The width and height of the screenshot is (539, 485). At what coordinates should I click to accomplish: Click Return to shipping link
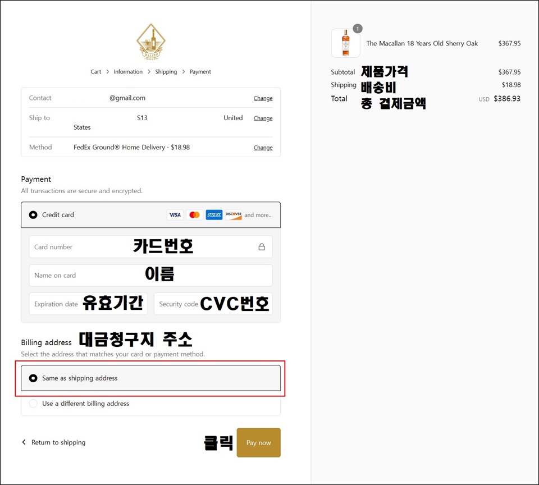[x=58, y=442]
